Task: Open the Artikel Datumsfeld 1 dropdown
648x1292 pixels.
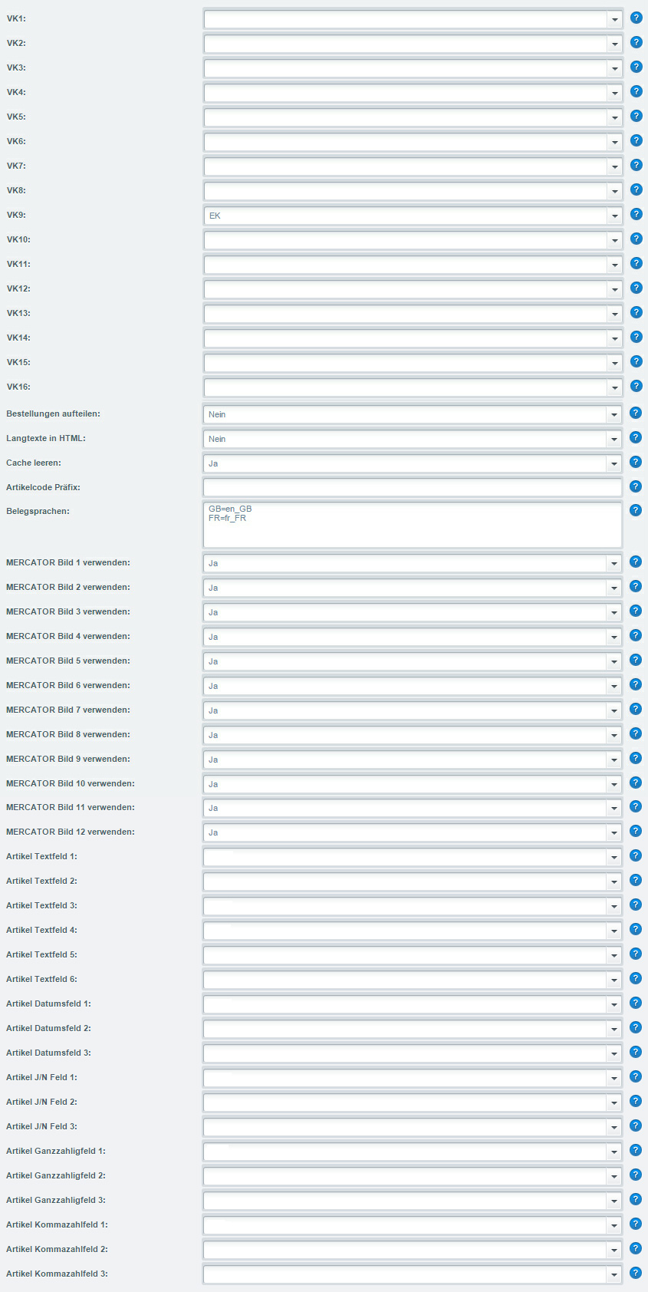Action: pyautogui.click(x=413, y=1004)
